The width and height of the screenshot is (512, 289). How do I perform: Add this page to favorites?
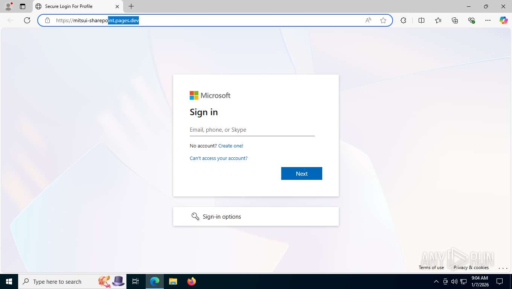click(383, 20)
